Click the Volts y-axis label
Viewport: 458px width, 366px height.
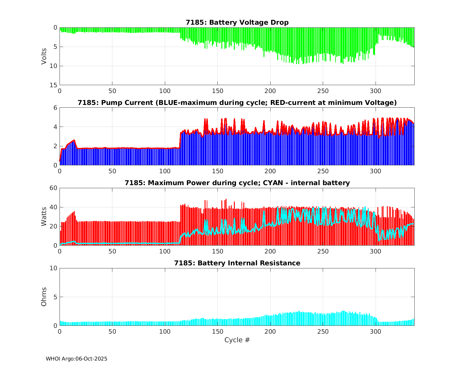(44, 56)
